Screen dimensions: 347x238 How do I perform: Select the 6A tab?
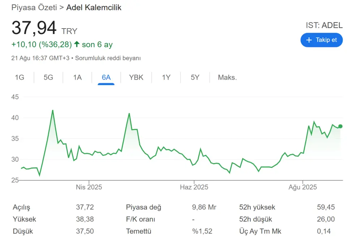[106, 77]
